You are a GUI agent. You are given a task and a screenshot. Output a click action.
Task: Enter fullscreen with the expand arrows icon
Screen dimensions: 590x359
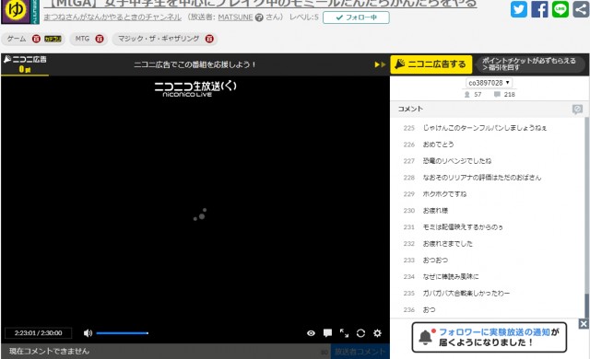[344, 333]
